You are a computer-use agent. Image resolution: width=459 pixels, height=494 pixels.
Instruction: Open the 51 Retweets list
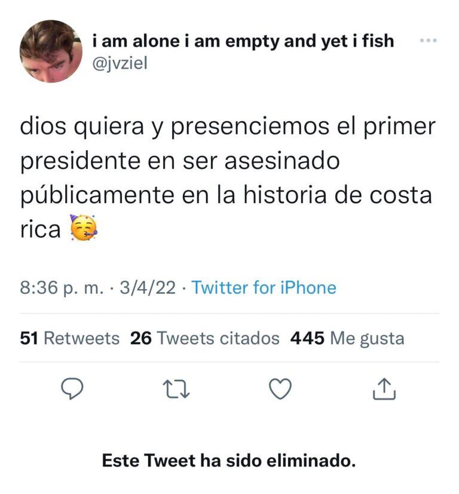(x=69, y=337)
